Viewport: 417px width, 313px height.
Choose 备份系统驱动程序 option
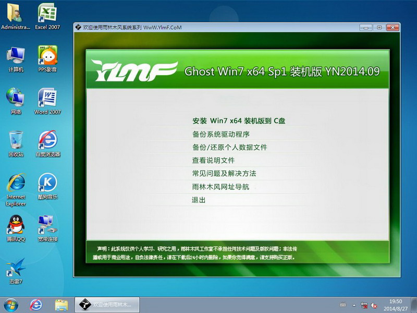click(x=221, y=134)
